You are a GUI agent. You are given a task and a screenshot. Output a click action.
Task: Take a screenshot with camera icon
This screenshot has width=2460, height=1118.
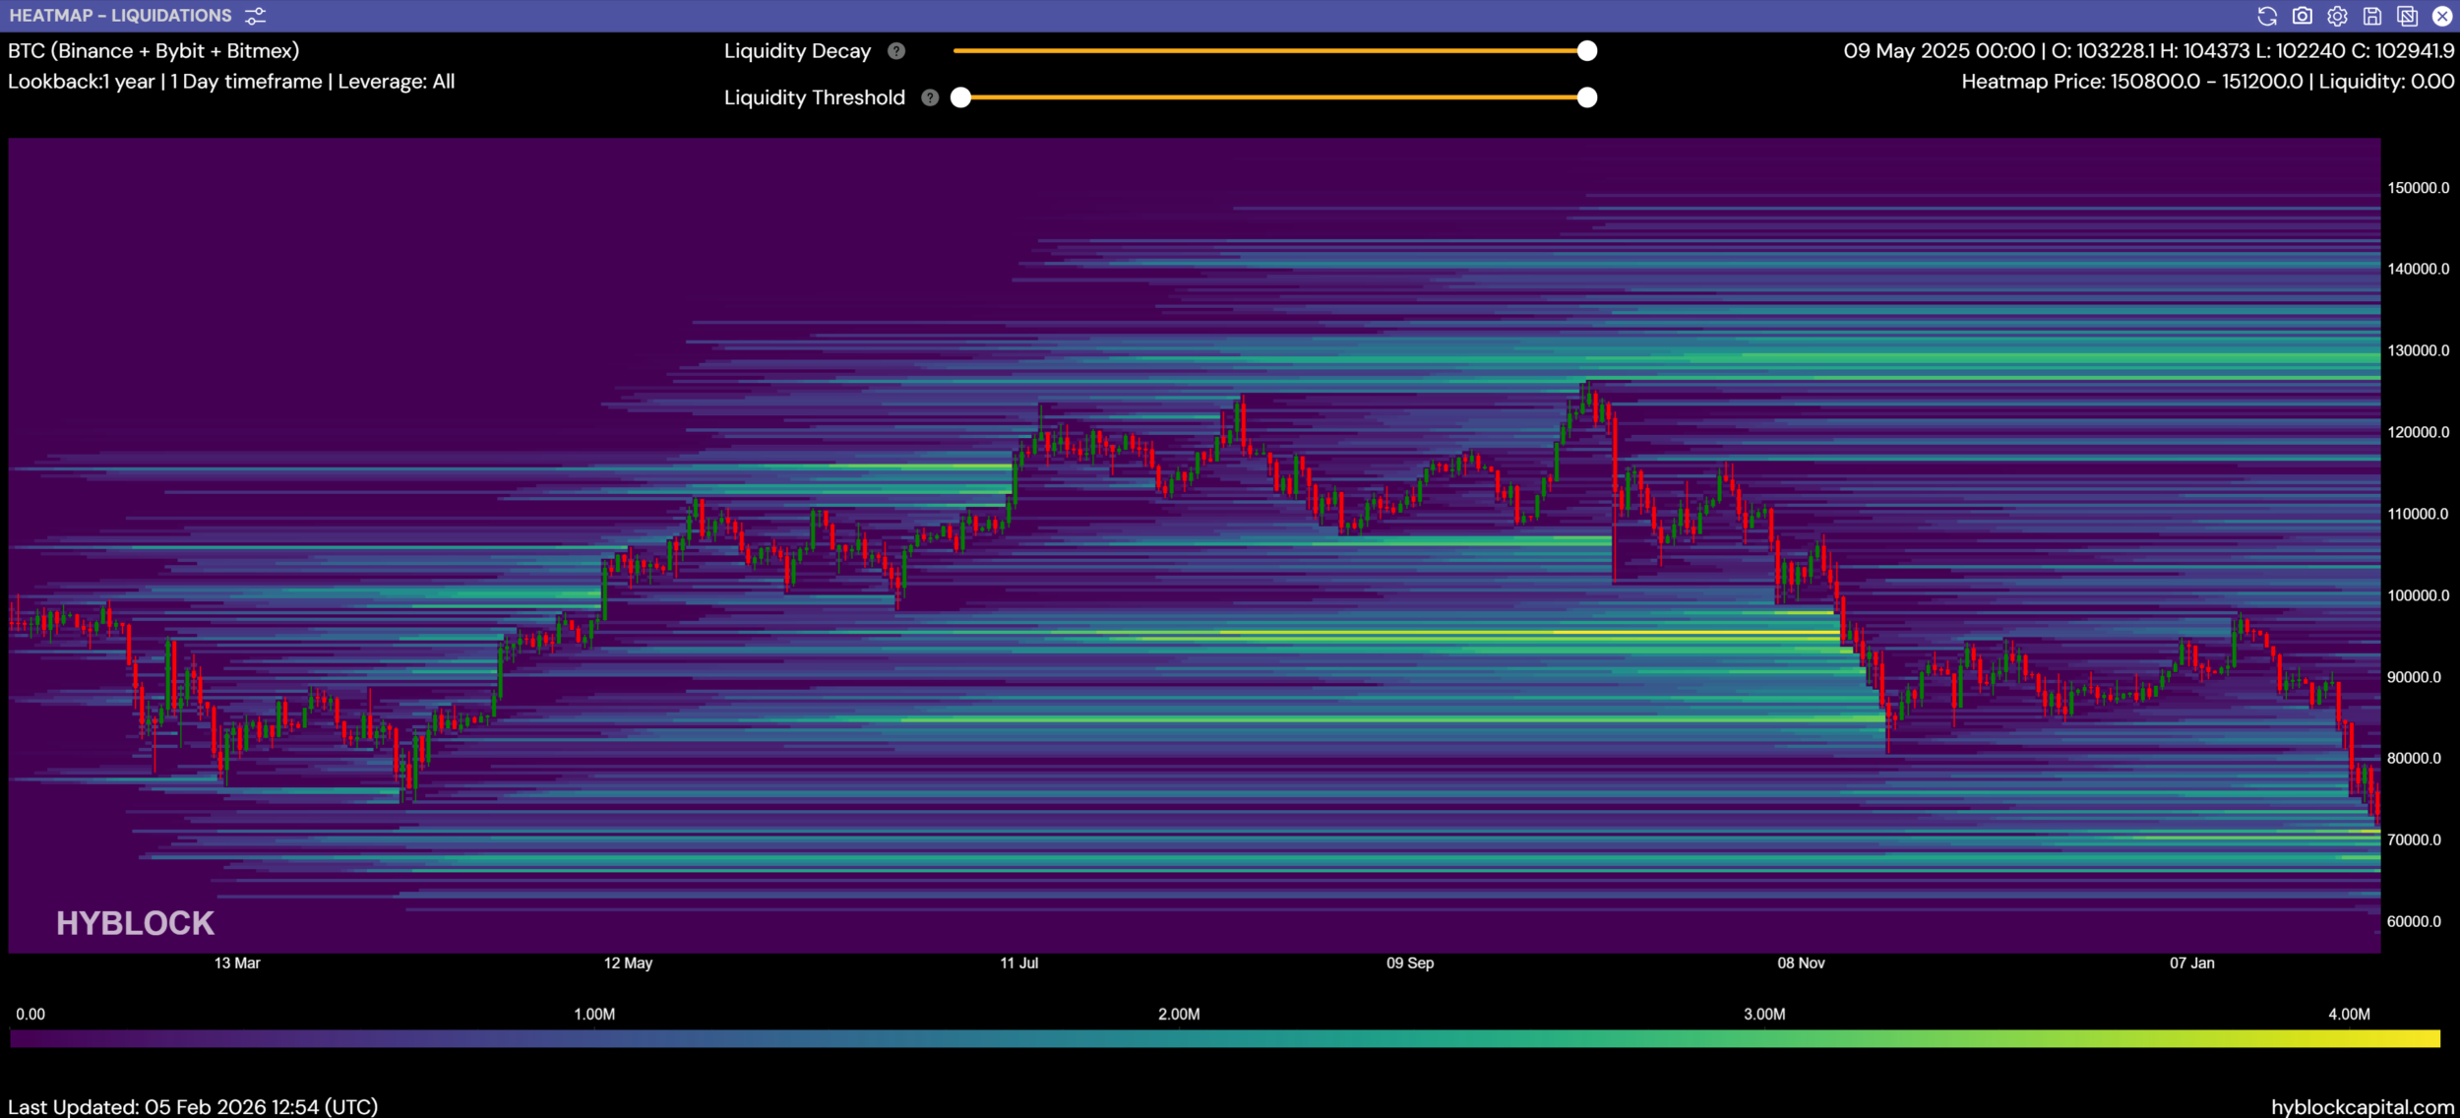point(2303,16)
